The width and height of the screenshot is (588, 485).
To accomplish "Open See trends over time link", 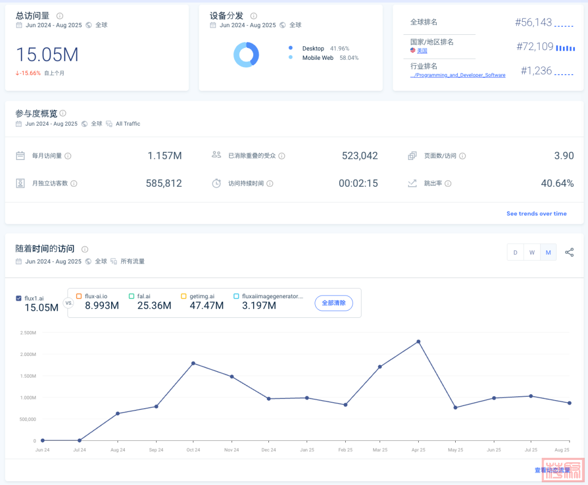I will [x=536, y=214].
